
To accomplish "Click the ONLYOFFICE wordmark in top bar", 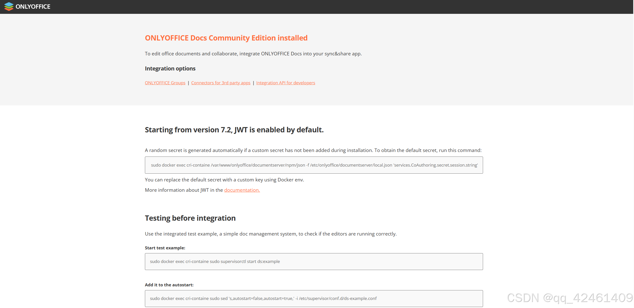I will point(33,7).
